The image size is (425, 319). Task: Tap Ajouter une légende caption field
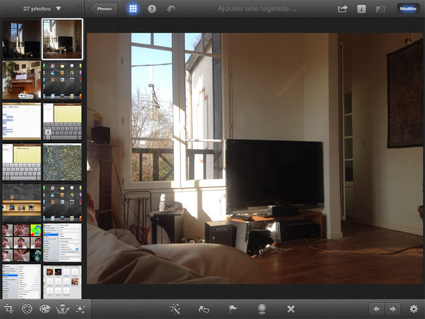pyautogui.click(x=257, y=8)
